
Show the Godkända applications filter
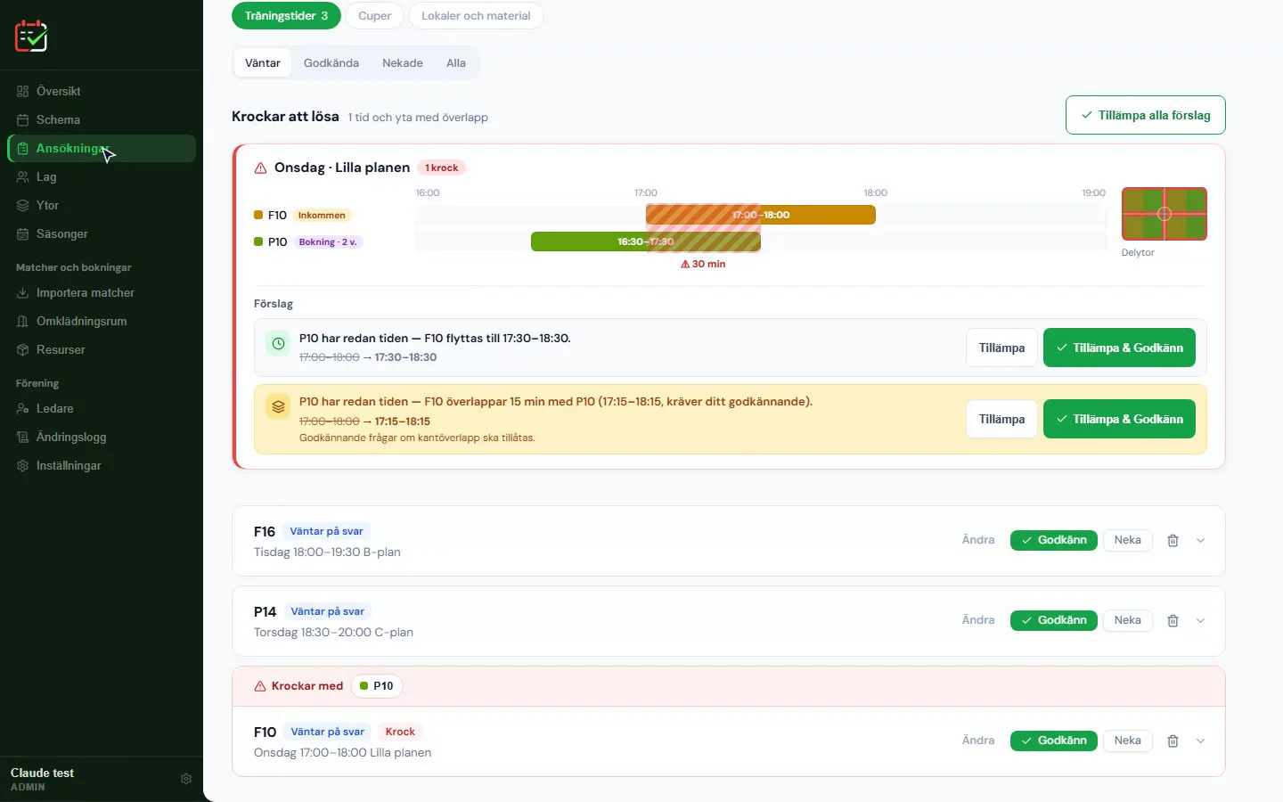point(331,63)
